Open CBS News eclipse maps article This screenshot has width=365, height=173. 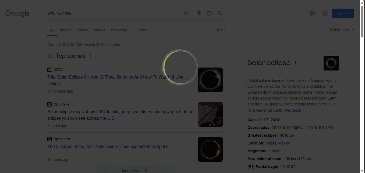pos(120,115)
